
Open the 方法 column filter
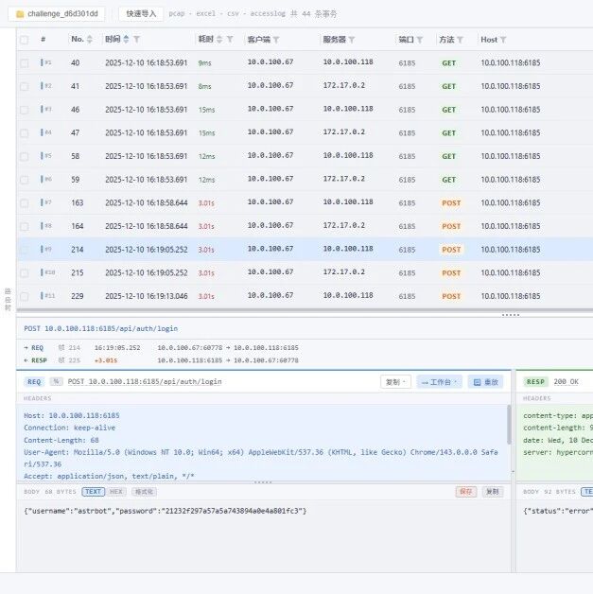460,40
